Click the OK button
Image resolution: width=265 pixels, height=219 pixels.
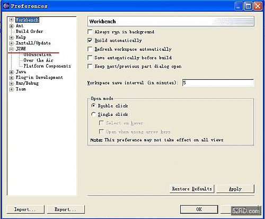click(x=199, y=209)
